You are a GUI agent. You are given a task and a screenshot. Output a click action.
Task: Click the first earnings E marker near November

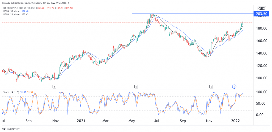pyautogui.click(x=54, y=86)
